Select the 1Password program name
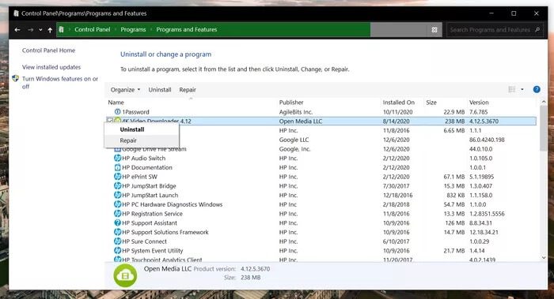 [x=135, y=112]
